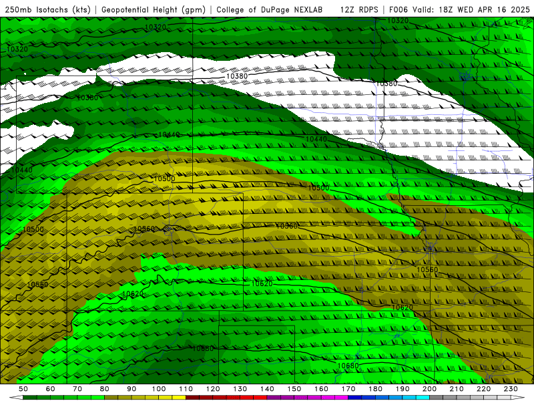
Task: Click the '230' label on the color scale
Action: (x=511, y=389)
